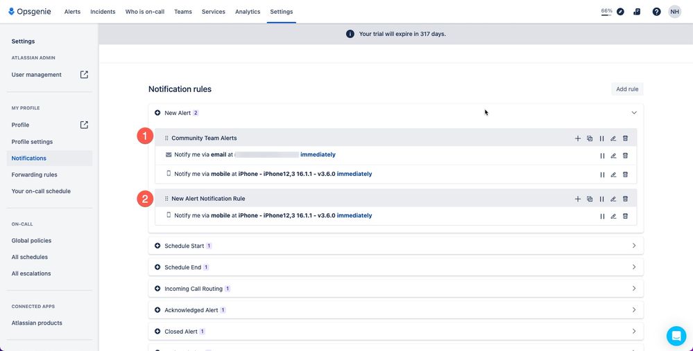Edit the email notification step
Screen dimensions: 693x351
613,156
